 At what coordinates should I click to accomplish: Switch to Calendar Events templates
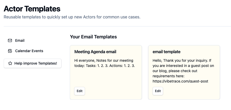[29, 51]
